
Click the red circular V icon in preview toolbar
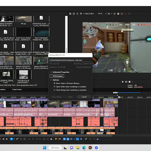122,14
